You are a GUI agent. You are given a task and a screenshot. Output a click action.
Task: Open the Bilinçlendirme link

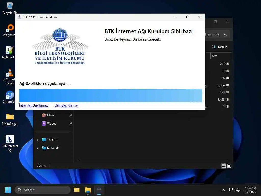[66, 105]
